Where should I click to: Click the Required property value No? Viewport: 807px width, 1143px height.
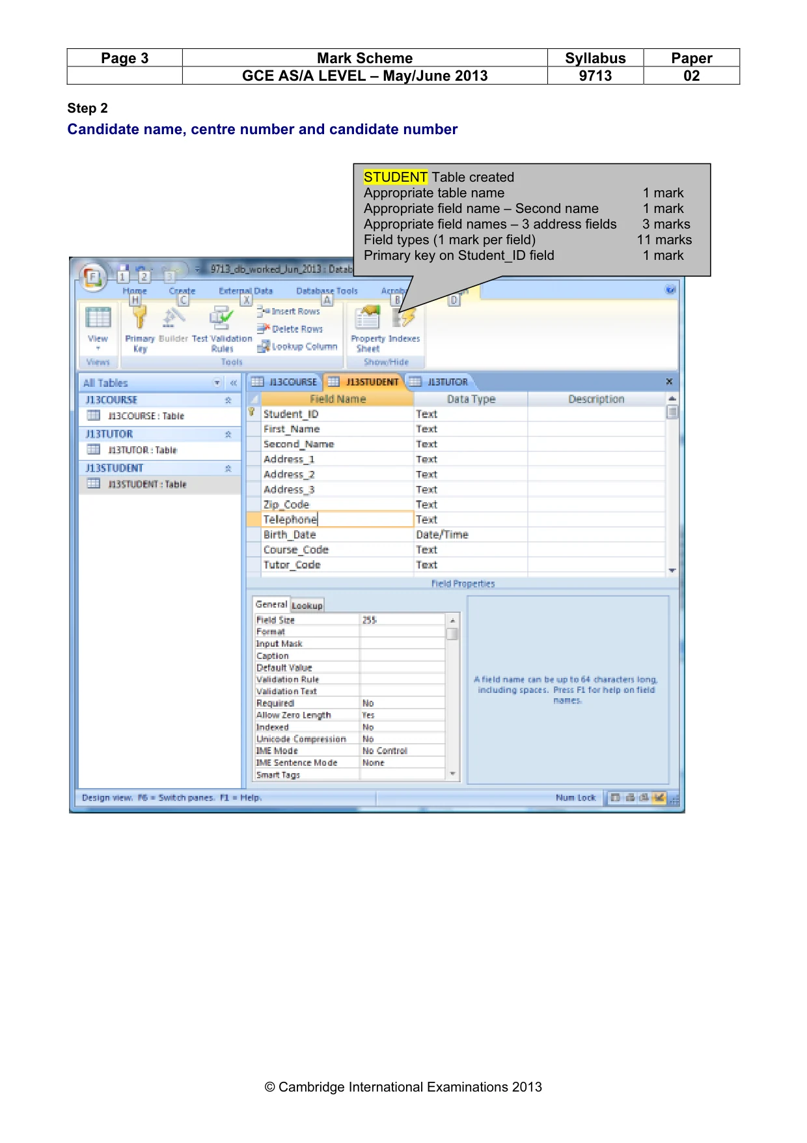click(402, 703)
